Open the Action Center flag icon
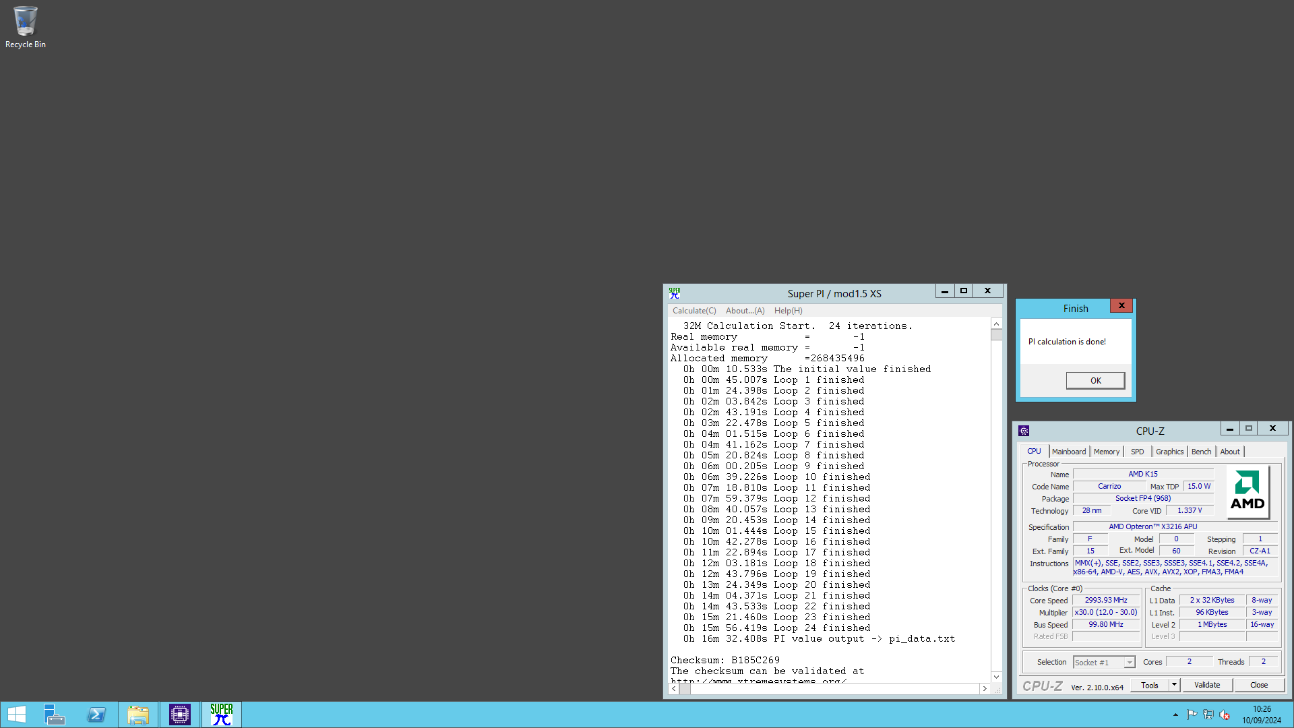The width and height of the screenshot is (1294, 728). [x=1192, y=715]
